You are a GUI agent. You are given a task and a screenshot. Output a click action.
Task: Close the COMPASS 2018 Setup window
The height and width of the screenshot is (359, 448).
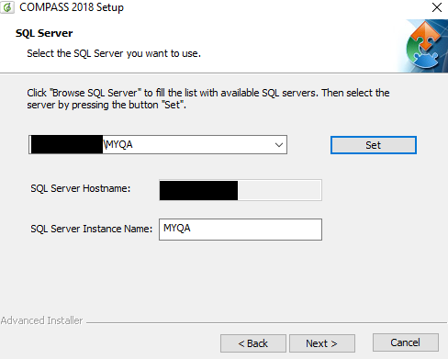437,7
